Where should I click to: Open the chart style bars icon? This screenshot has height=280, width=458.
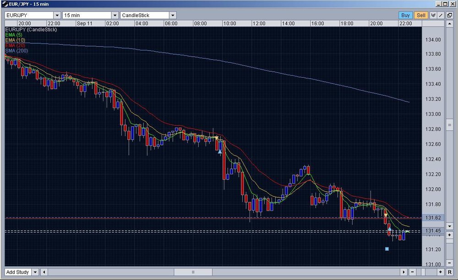click(x=433, y=15)
